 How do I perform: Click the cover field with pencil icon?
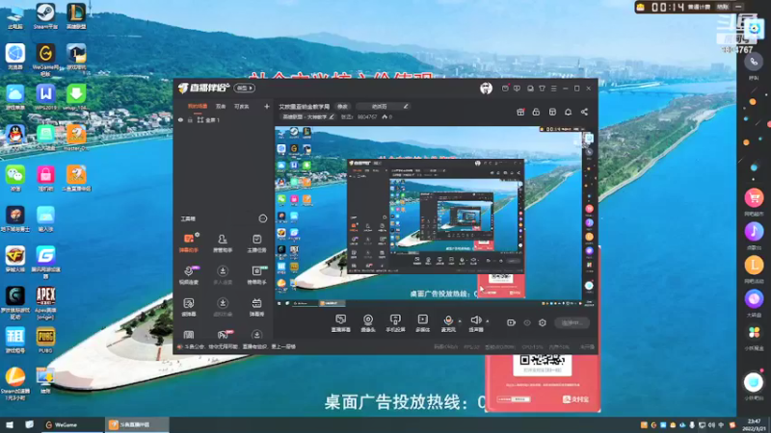[x=383, y=106]
